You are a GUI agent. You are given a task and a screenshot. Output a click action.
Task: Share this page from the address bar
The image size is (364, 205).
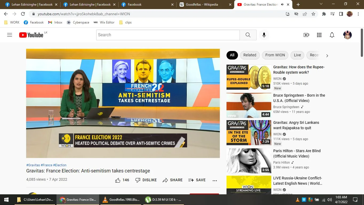(305, 14)
